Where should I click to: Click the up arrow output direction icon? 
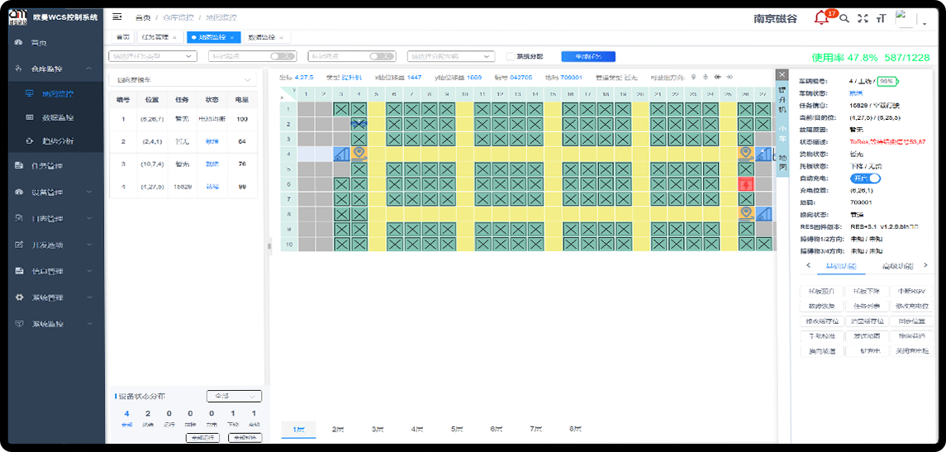click(x=693, y=77)
